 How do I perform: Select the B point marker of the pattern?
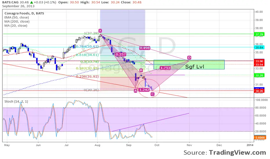click(141, 70)
